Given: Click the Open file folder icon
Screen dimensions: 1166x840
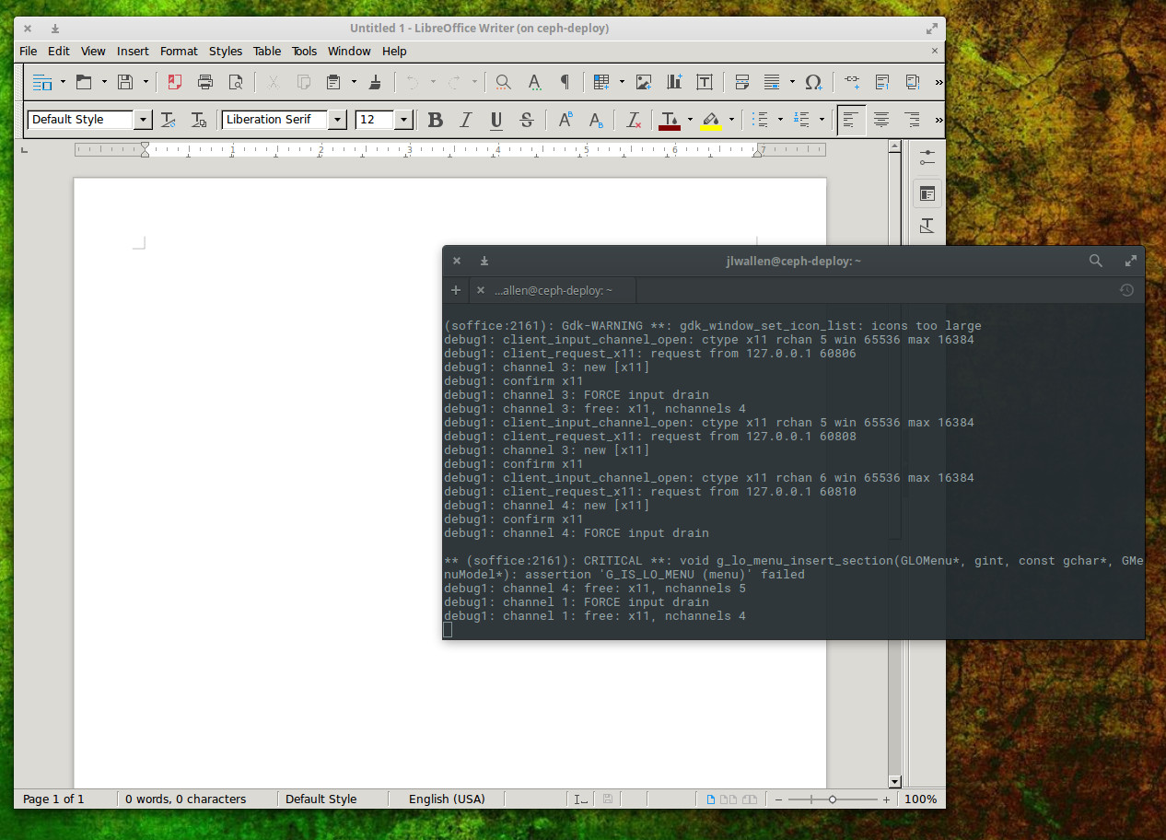Looking at the screenshot, I should click(x=84, y=82).
